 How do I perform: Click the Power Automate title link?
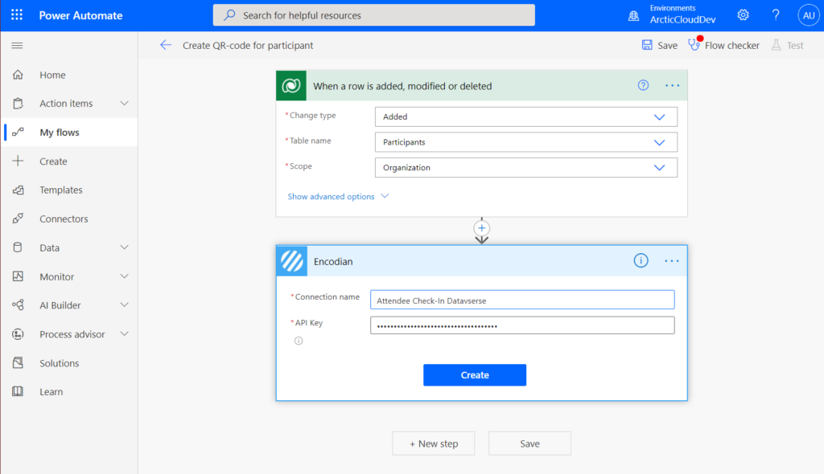point(81,16)
